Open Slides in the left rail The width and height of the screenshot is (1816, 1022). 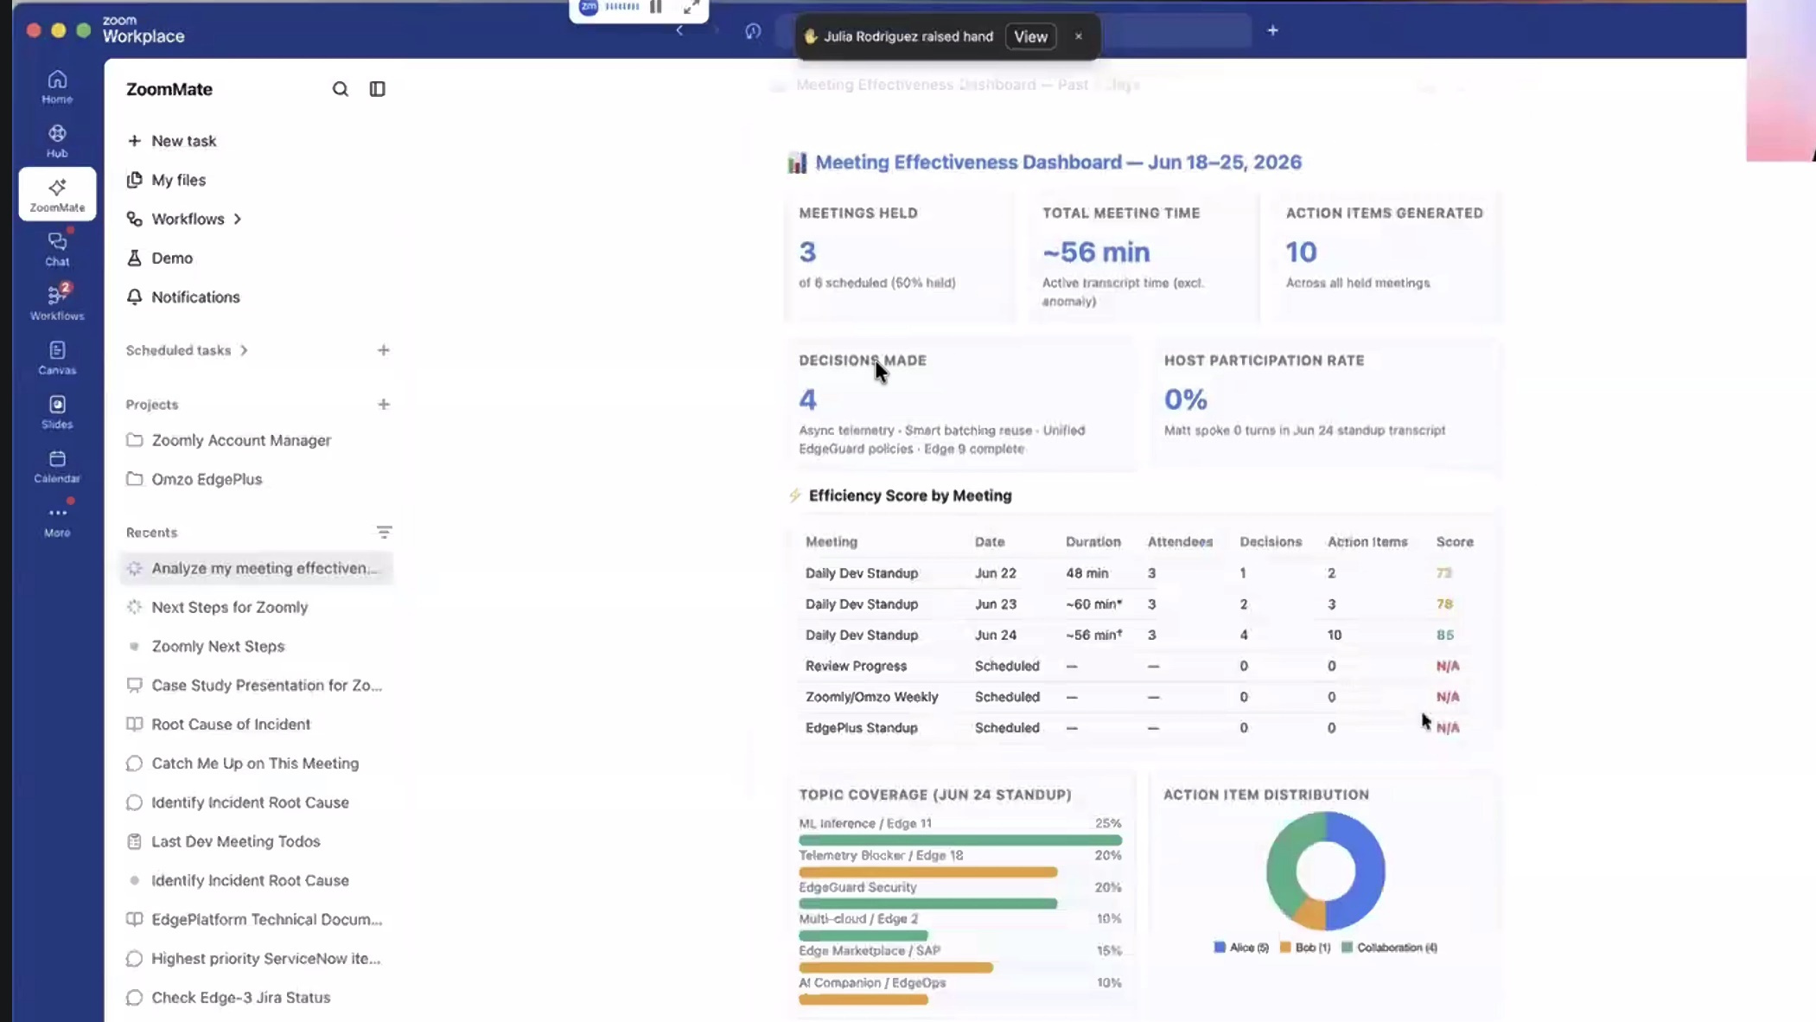click(x=57, y=412)
